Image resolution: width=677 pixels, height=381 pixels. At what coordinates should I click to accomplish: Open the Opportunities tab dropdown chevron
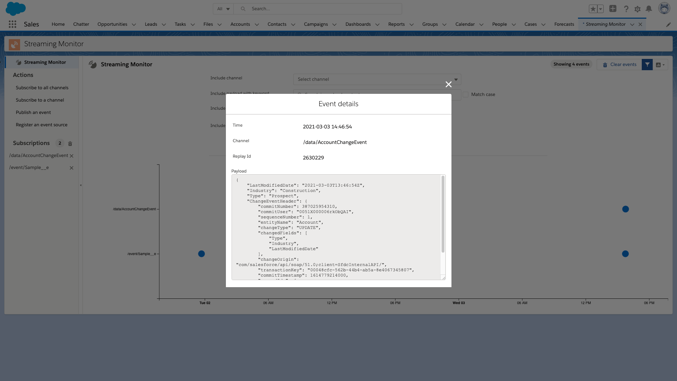tap(134, 24)
